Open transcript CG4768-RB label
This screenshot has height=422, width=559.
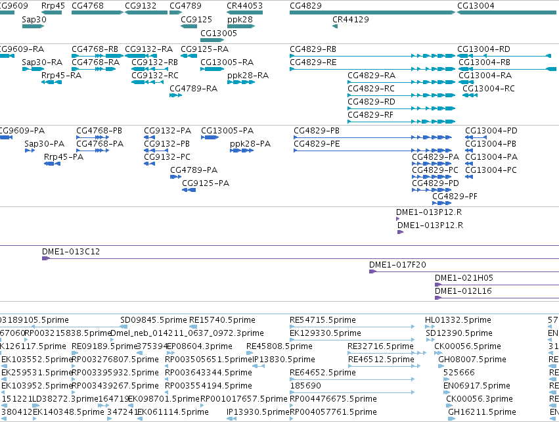(95, 49)
